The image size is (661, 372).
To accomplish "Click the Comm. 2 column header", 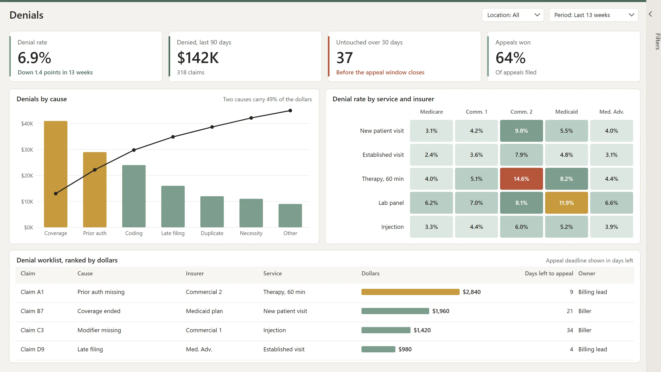I will coord(521,112).
